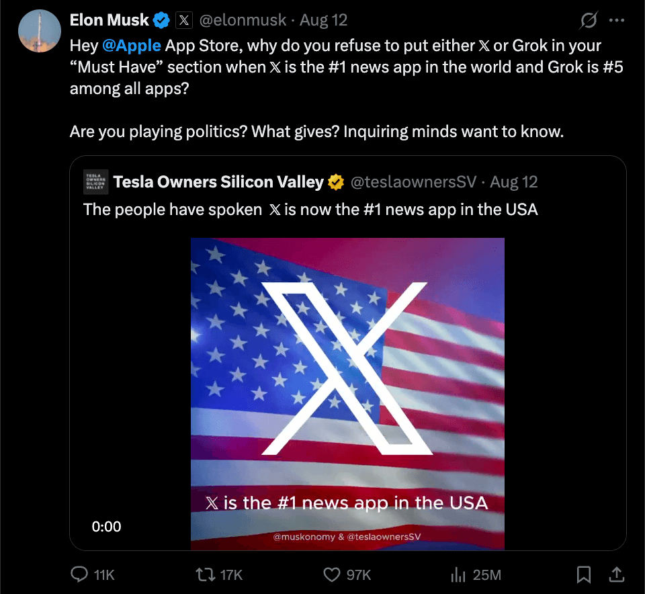Click the 0:00 video time indicator
The height and width of the screenshot is (594, 645).
coord(107,527)
